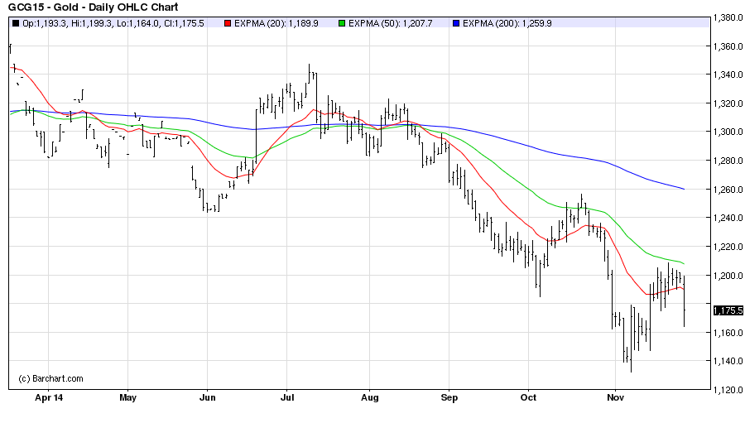Screen dimensions: 745x423
Task: Select the EXPMA (50): 1,207.7 legend label
Action: [x=390, y=23]
